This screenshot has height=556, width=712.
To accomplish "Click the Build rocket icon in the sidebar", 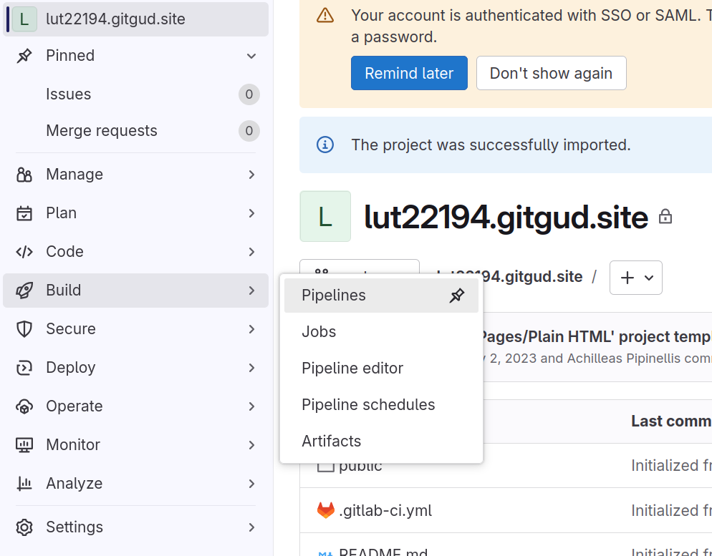I will coord(24,291).
